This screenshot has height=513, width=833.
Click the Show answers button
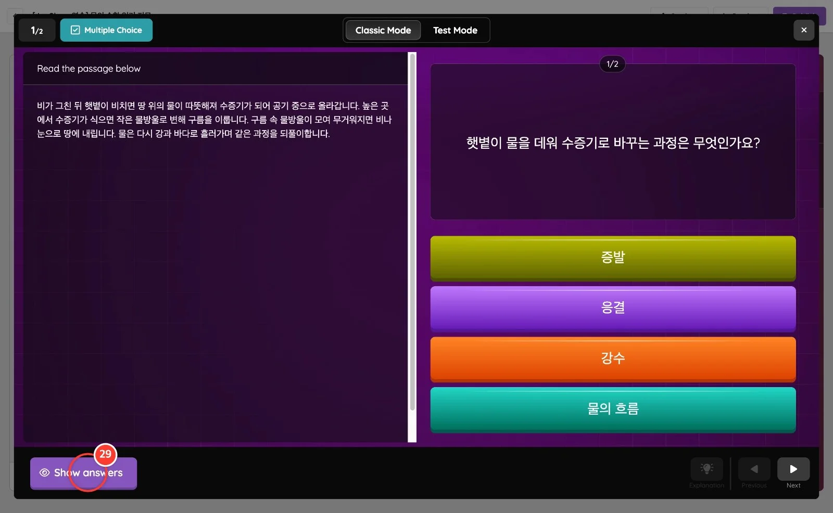pos(83,473)
